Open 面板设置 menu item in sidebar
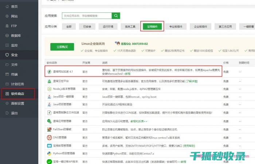 click(x=17, y=103)
